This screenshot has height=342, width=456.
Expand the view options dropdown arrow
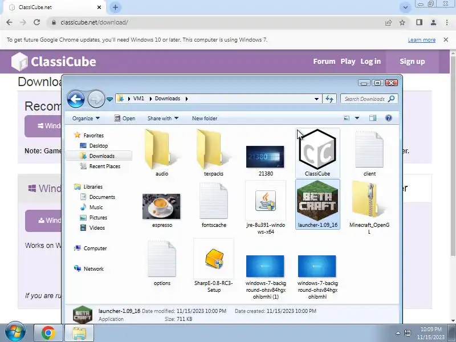point(357,118)
